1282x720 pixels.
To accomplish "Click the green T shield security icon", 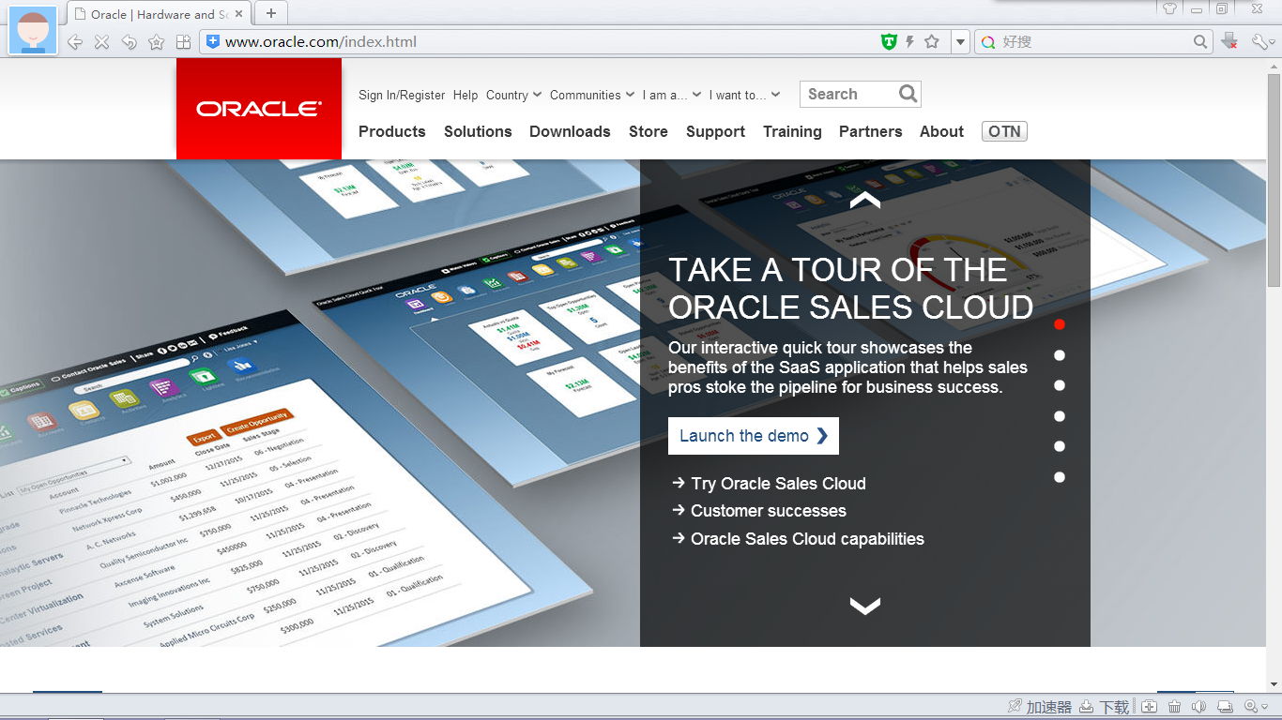I will pos(889,41).
